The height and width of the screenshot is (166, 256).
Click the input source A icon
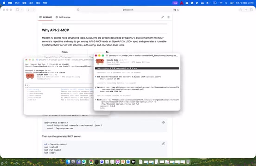(215, 3)
